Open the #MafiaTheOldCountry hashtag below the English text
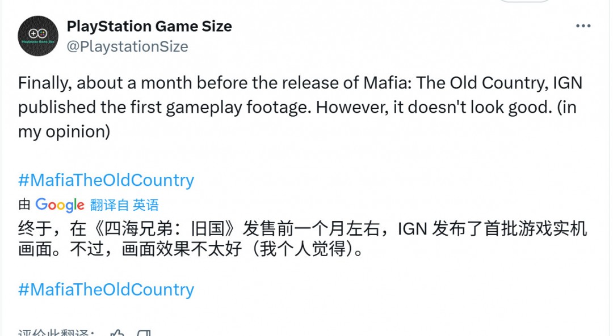Image resolution: width=613 pixels, height=336 pixels. click(106, 180)
